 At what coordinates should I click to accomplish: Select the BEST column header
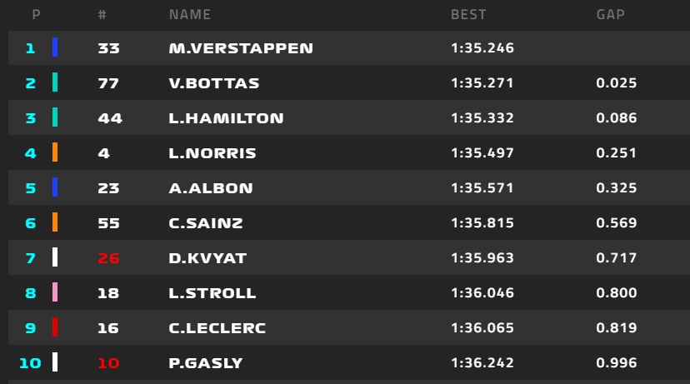click(468, 14)
